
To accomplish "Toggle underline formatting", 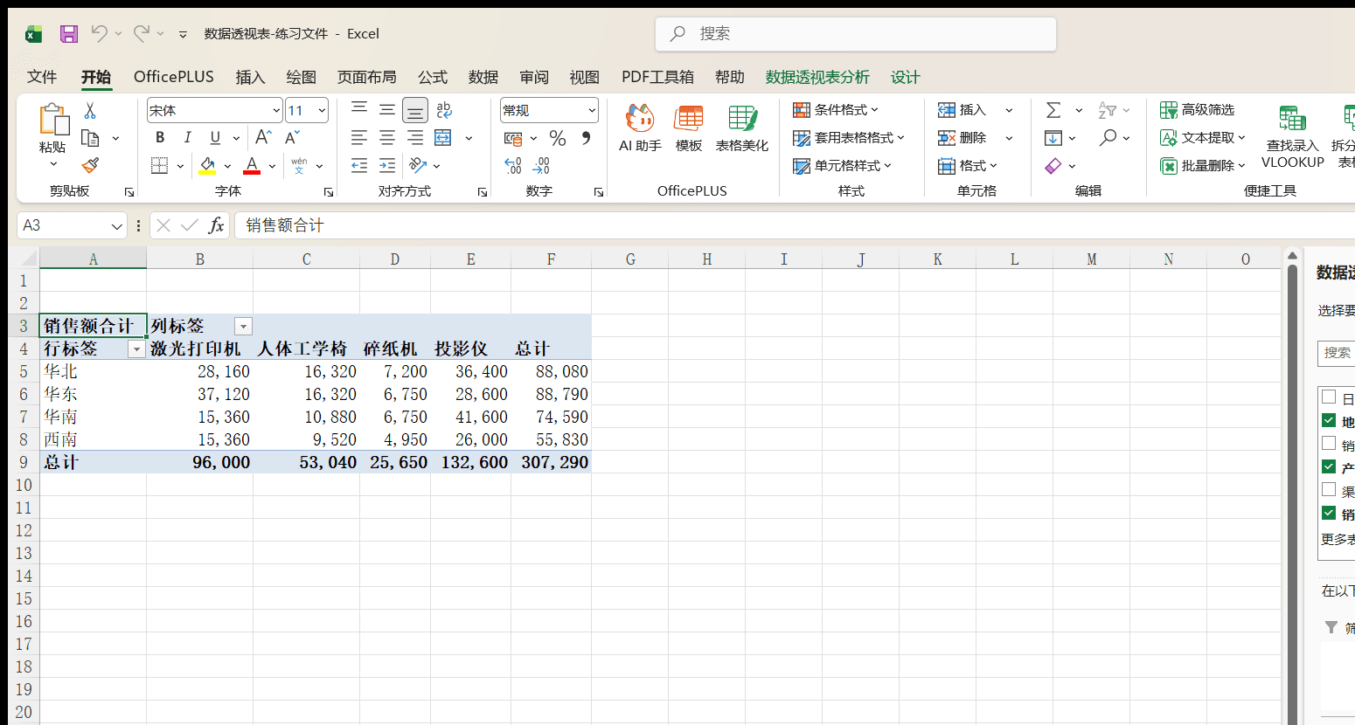I will point(215,138).
